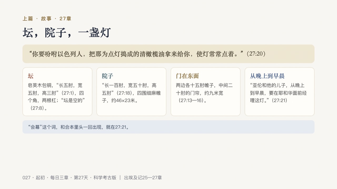
Task: Click the '从晚上到早晨' card heading
Action: (267, 76)
